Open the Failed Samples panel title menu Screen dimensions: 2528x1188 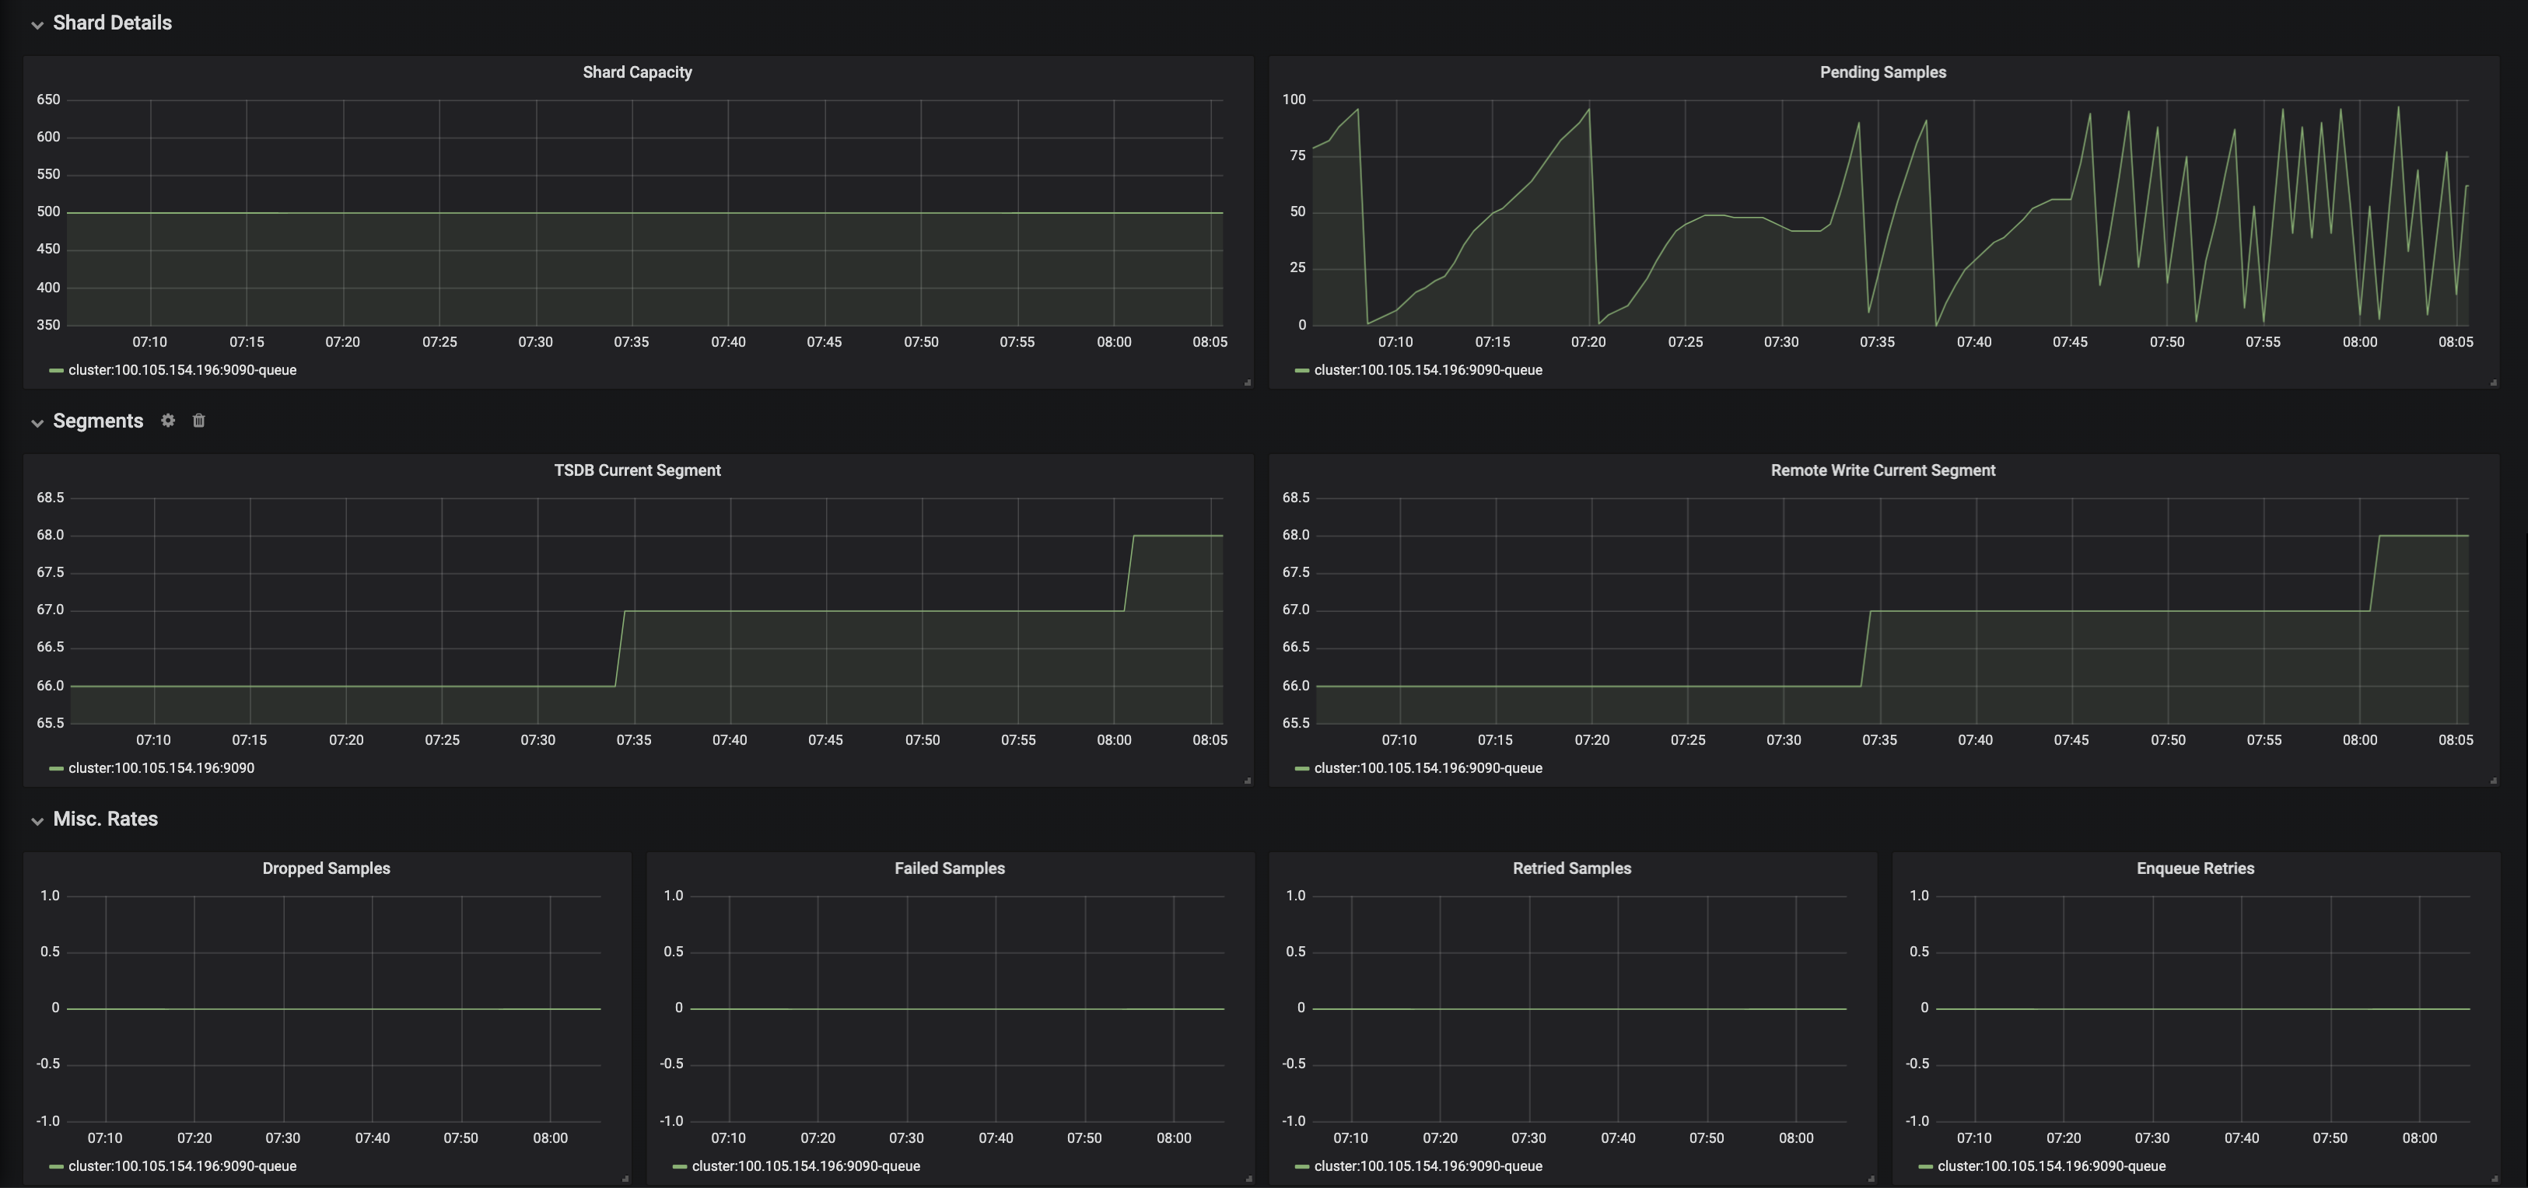949,869
